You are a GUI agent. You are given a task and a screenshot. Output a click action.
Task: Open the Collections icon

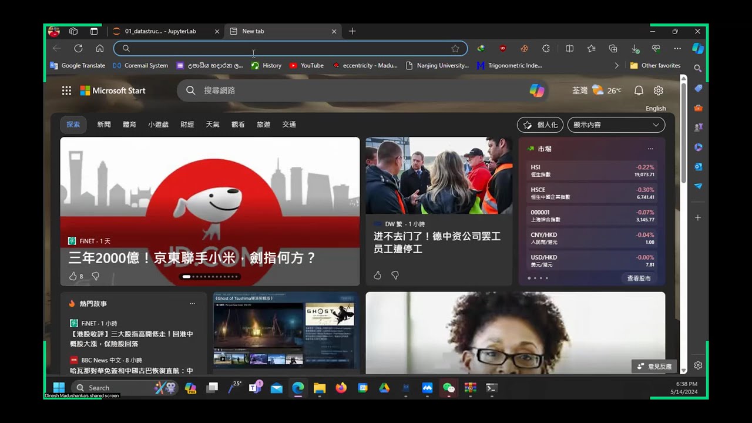pyautogui.click(x=613, y=48)
